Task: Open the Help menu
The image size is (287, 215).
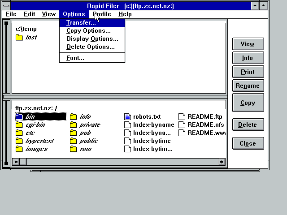Action: pyautogui.click(x=125, y=14)
